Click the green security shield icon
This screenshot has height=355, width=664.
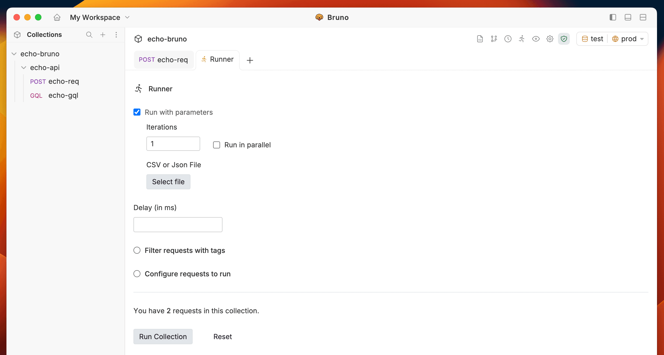tap(564, 39)
